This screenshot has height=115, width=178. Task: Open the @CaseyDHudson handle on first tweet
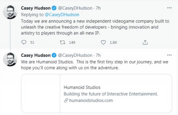click(x=75, y=8)
